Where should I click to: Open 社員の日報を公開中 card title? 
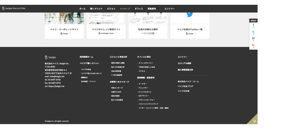coord(148,29)
